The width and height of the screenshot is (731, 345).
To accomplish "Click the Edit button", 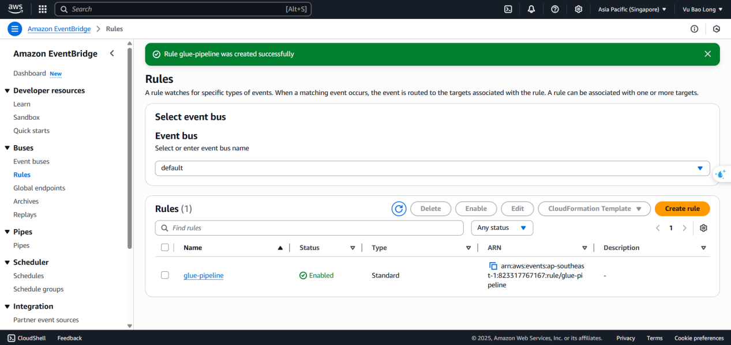I will [x=518, y=208].
